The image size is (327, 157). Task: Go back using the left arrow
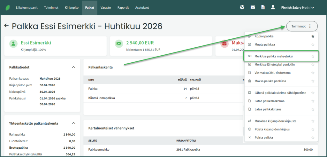pos(6,26)
